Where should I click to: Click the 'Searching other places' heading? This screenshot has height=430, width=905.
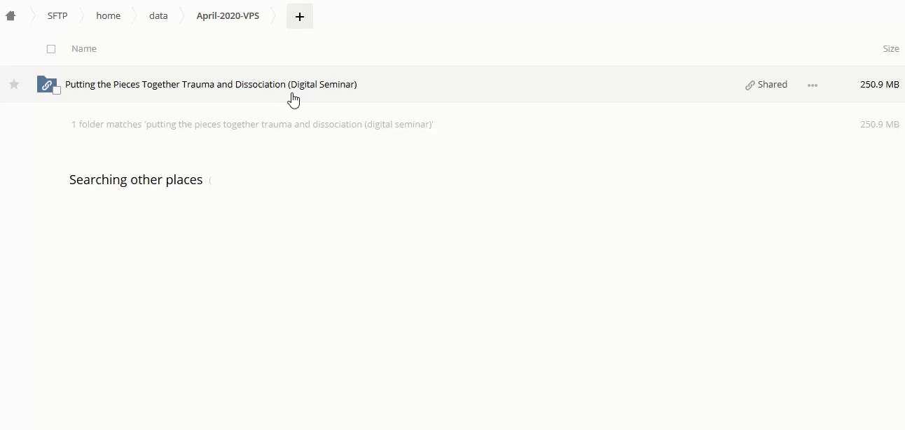pyautogui.click(x=136, y=180)
